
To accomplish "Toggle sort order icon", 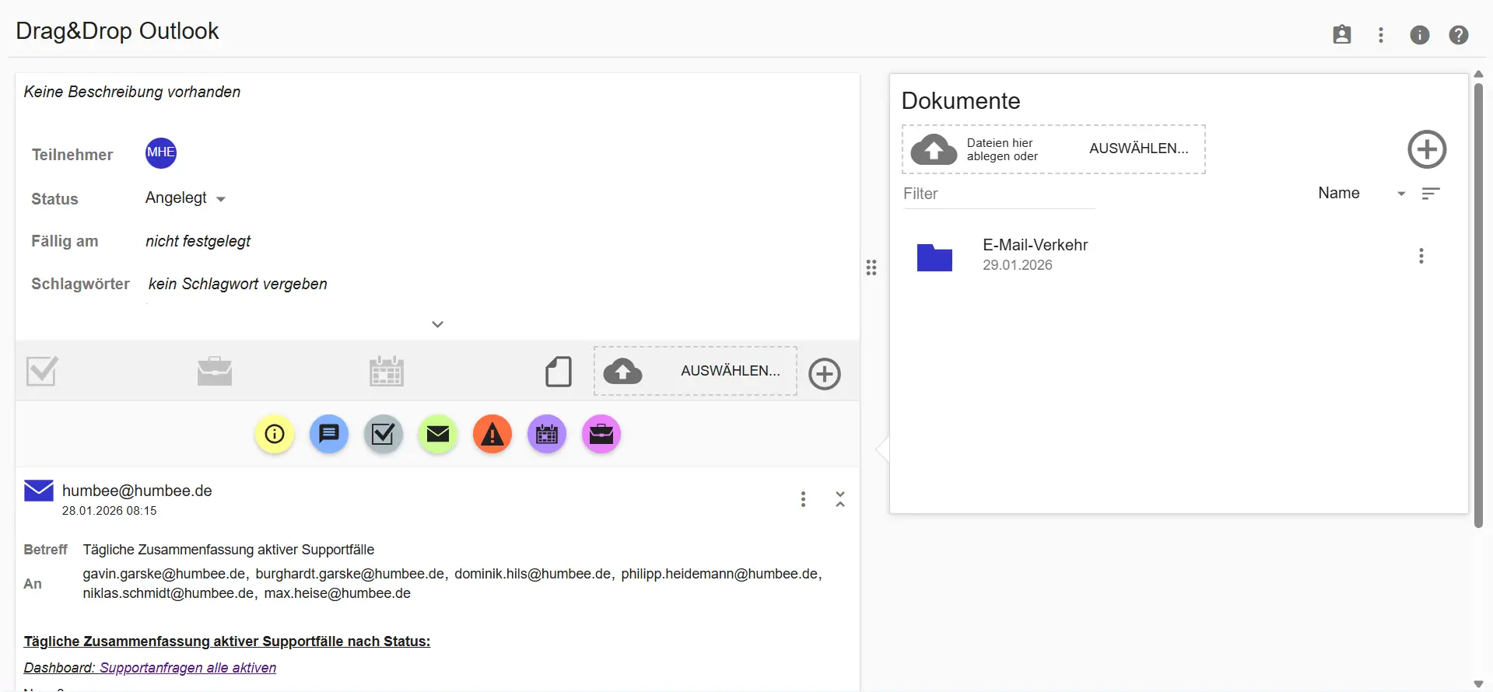I will 1431,194.
